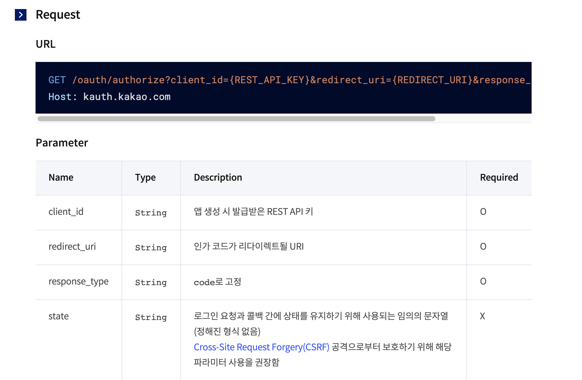Collapse the Request section chevron icon

21,15
